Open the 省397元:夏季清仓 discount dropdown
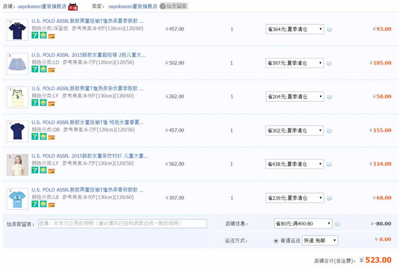The width and height of the screenshot is (401, 269). (295, 63)
